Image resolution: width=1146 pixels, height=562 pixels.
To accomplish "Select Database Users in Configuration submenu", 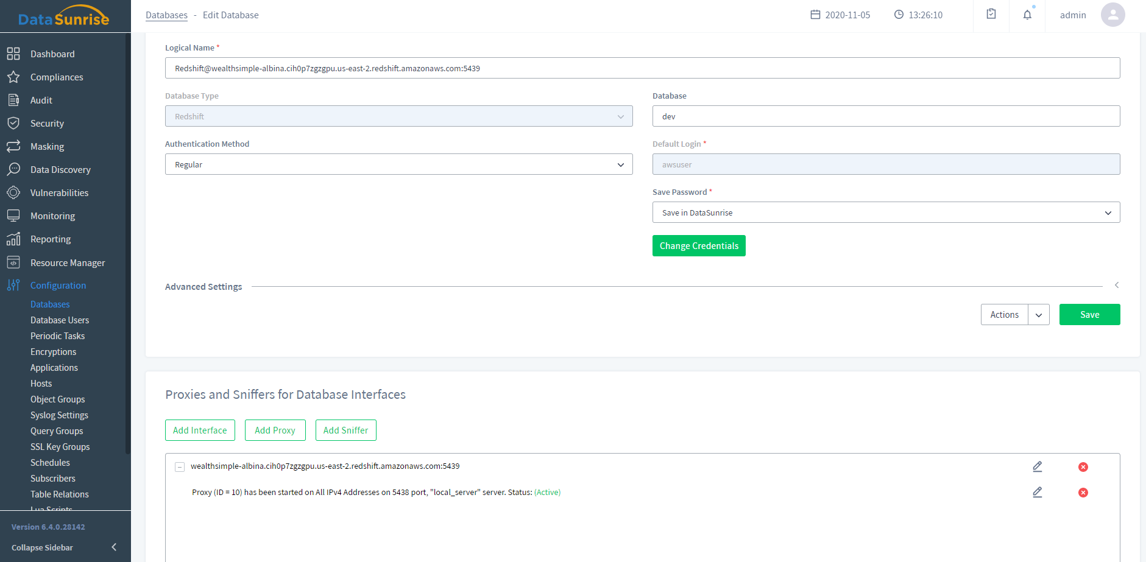I will point(60,320).
